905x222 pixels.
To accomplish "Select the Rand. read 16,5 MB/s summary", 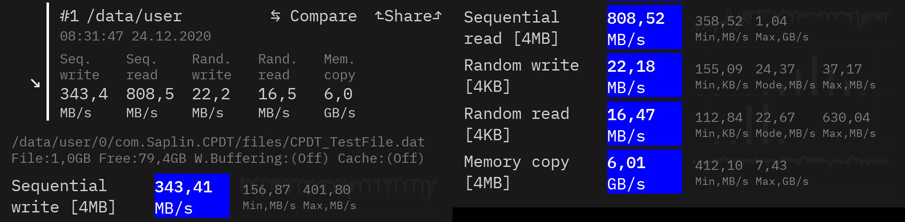I will [277, 86].
